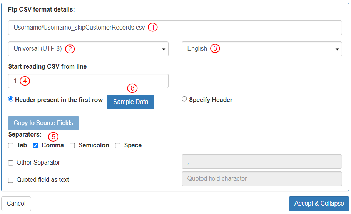Open the Universal (UTF-8) encoding dropdown

click(88, 49)
